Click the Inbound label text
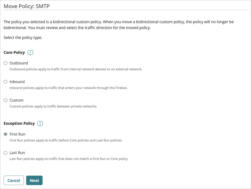251x189 pixels. [x=17, y=81]
